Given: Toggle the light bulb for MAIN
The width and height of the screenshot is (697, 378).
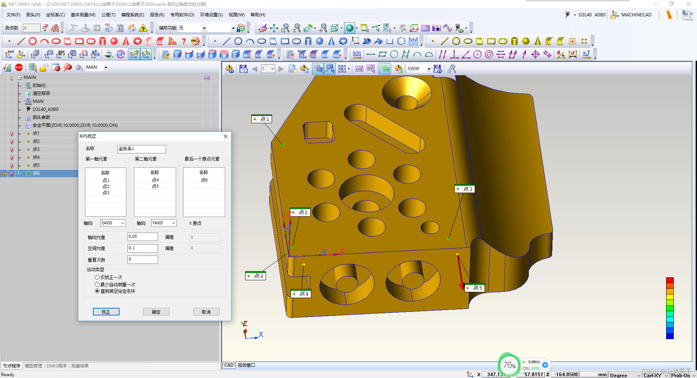Looking at the screenshot, I should pyautogui.click(x=12, y=78).
